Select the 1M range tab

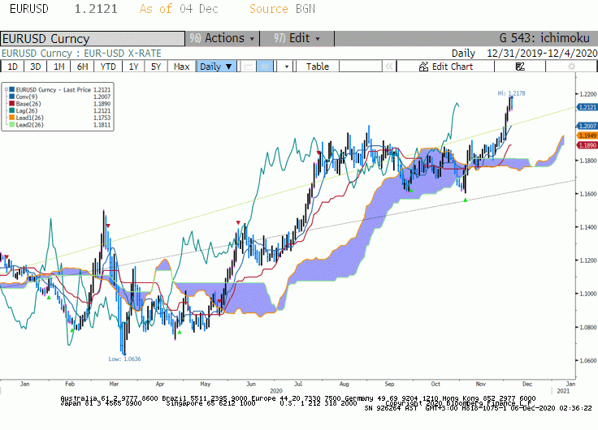pyautogui.click(x=58, y=67)
